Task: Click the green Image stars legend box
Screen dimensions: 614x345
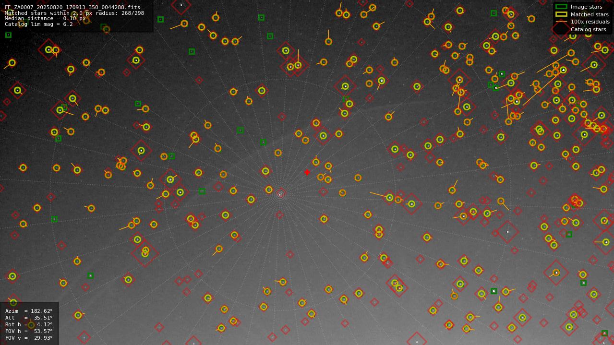Action: click(561, 7)
